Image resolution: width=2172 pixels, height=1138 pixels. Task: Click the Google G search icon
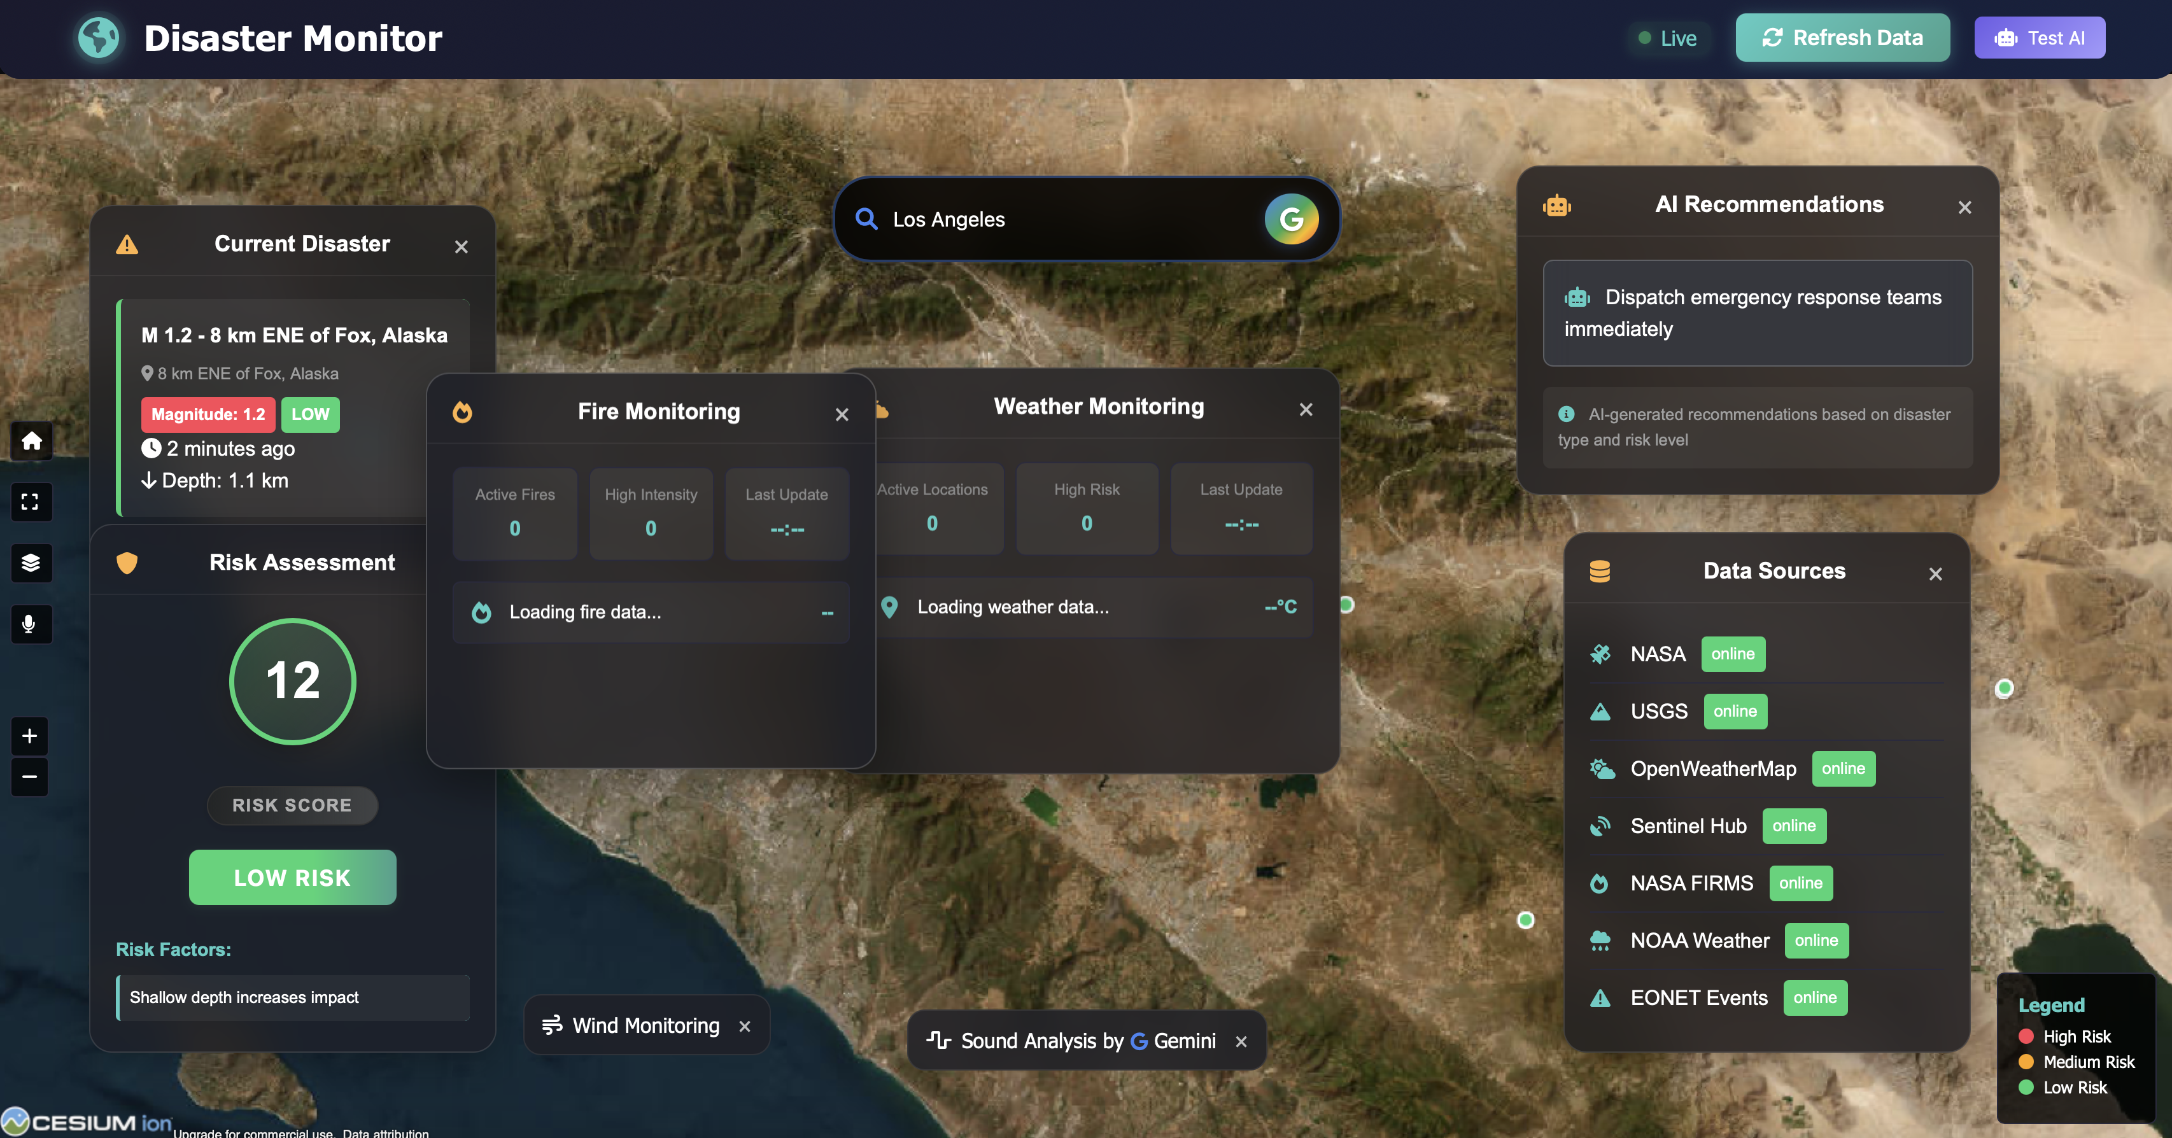coord(1291,219)
